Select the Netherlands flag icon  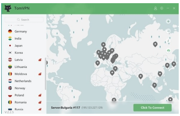click(10, 81)
